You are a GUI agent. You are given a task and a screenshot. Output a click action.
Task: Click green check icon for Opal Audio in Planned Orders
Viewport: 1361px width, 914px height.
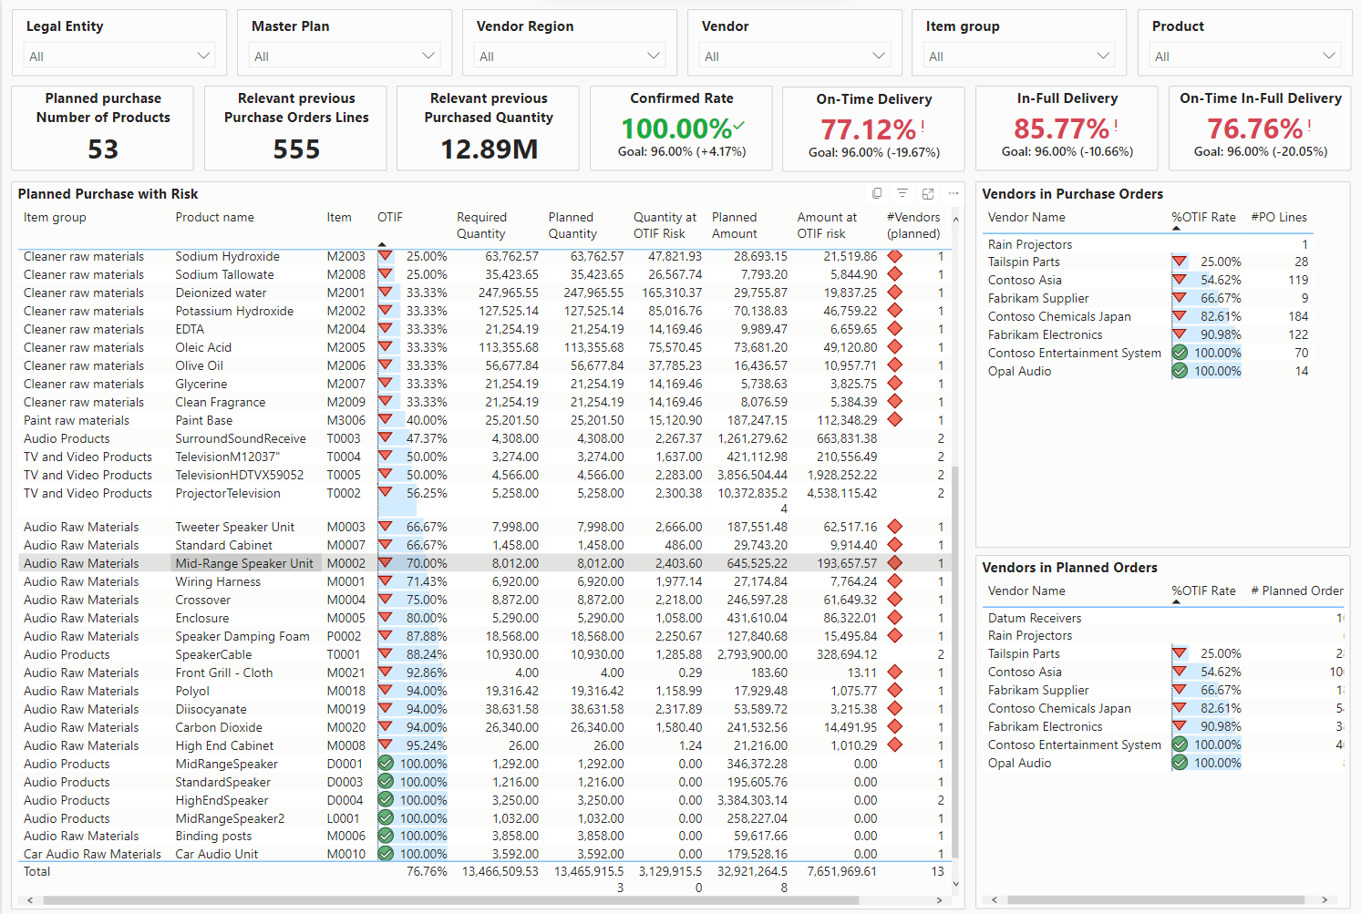click(x=1180, y=763)
